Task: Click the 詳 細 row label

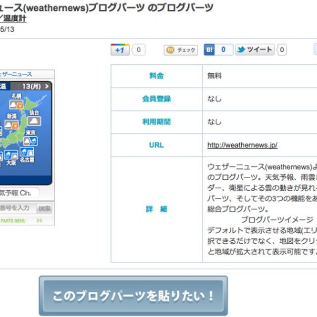Action: pos(157,209)
